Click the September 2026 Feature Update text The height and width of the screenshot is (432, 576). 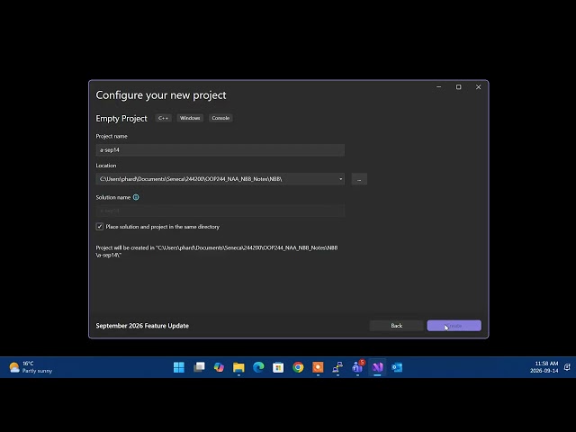click(142, 326)
